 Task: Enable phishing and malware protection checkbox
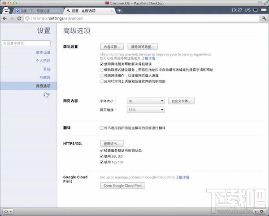click(x=102, y=81)
